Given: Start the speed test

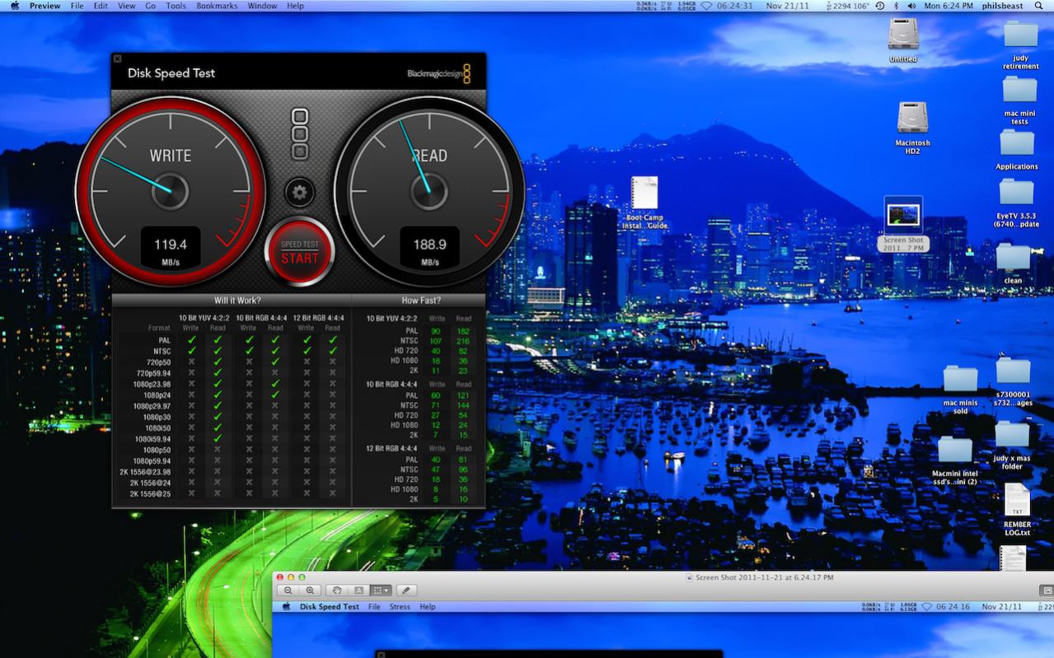Looking at the screenshot, I should [299, 252].
